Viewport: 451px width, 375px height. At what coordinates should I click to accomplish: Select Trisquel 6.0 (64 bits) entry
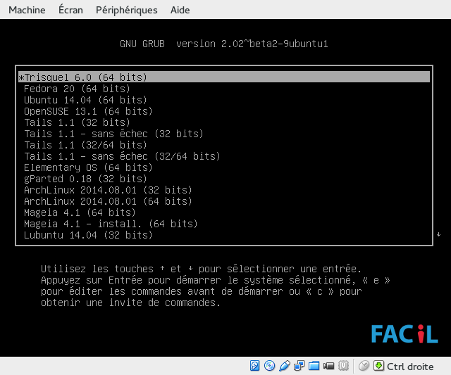coord(224,77)
